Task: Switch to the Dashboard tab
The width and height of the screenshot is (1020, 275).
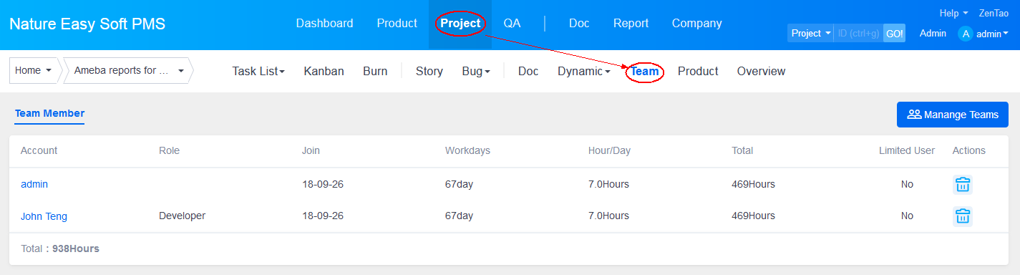Action: click(x=324, y=24)
